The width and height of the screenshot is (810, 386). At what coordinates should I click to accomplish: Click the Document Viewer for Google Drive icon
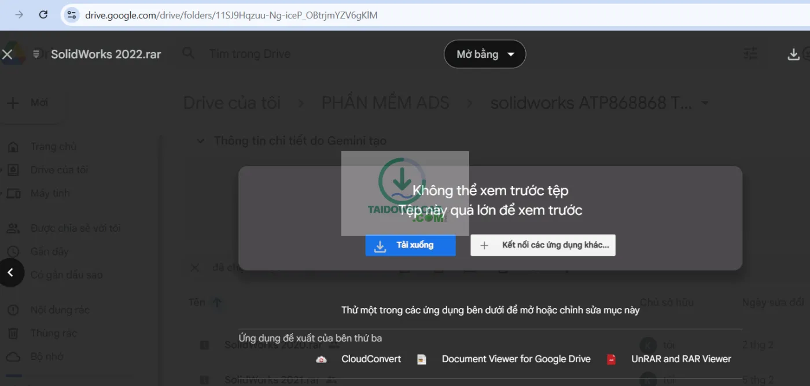[422, 359]
